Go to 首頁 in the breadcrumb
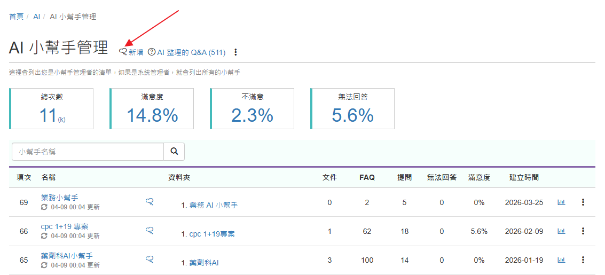This screenshot has width=605, height=275. (x=17, y=17)
